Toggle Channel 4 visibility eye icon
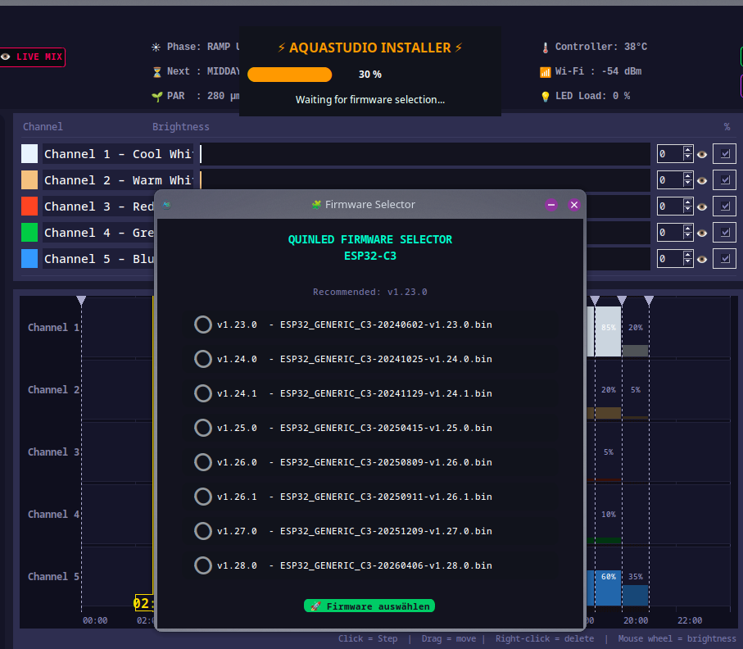743x649 pixels. (702, 233)
